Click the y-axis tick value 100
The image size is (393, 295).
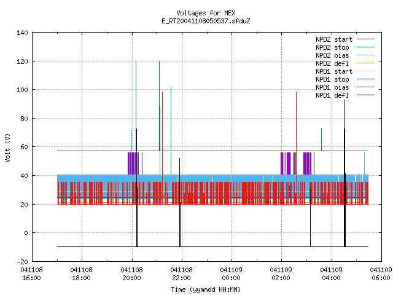tap(22, 90)
